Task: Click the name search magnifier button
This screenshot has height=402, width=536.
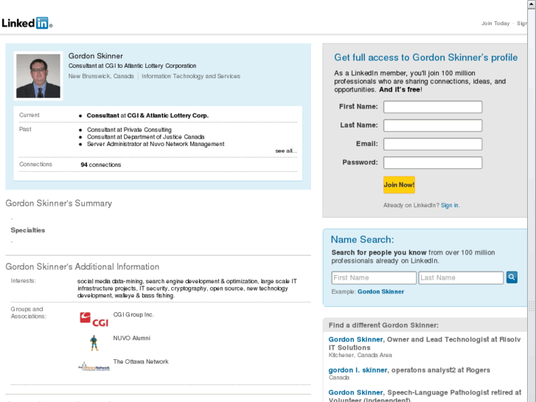Action: (512, 277)
